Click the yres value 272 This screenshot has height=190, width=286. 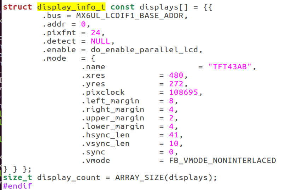click(x=176, y=84)
